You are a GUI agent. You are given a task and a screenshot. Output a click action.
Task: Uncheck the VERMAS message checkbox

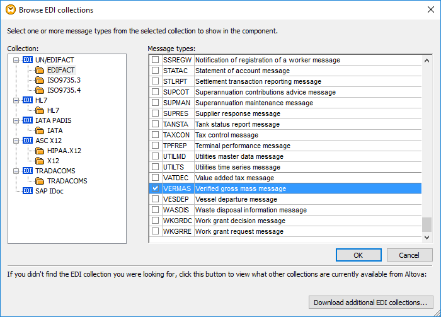[x=155, y=188]
